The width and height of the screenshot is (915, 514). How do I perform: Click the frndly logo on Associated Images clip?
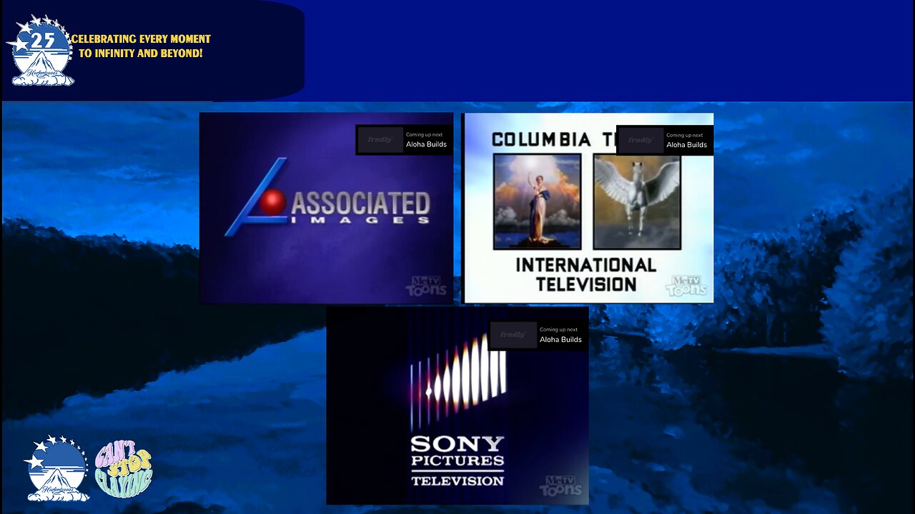[x=380, y=140]
